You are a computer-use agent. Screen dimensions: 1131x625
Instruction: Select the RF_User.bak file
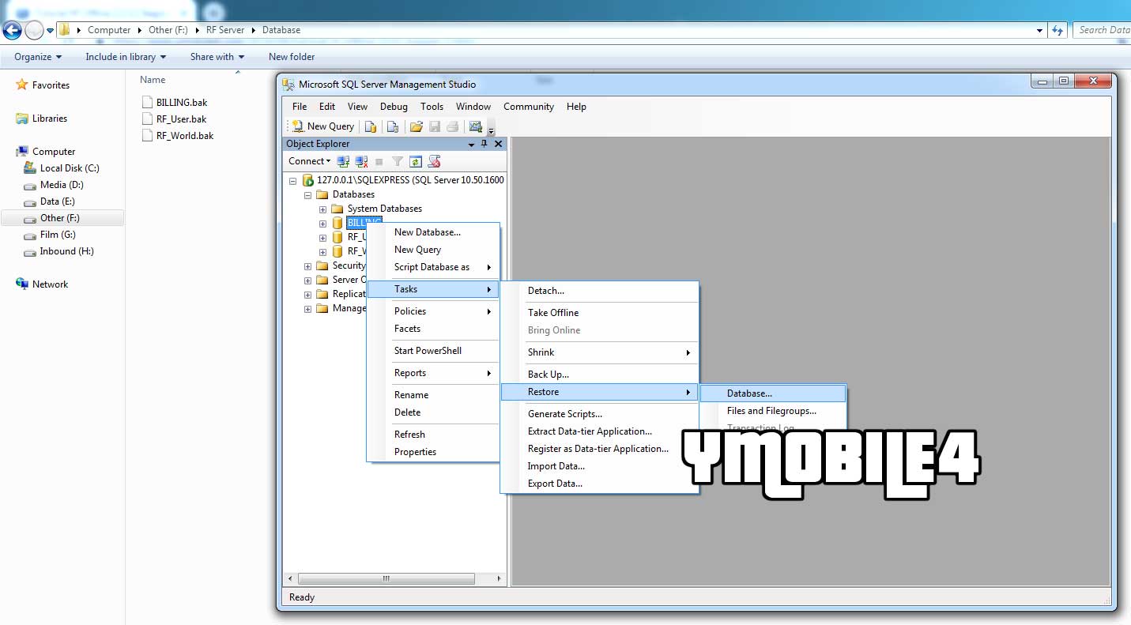(x=175, y=119)
